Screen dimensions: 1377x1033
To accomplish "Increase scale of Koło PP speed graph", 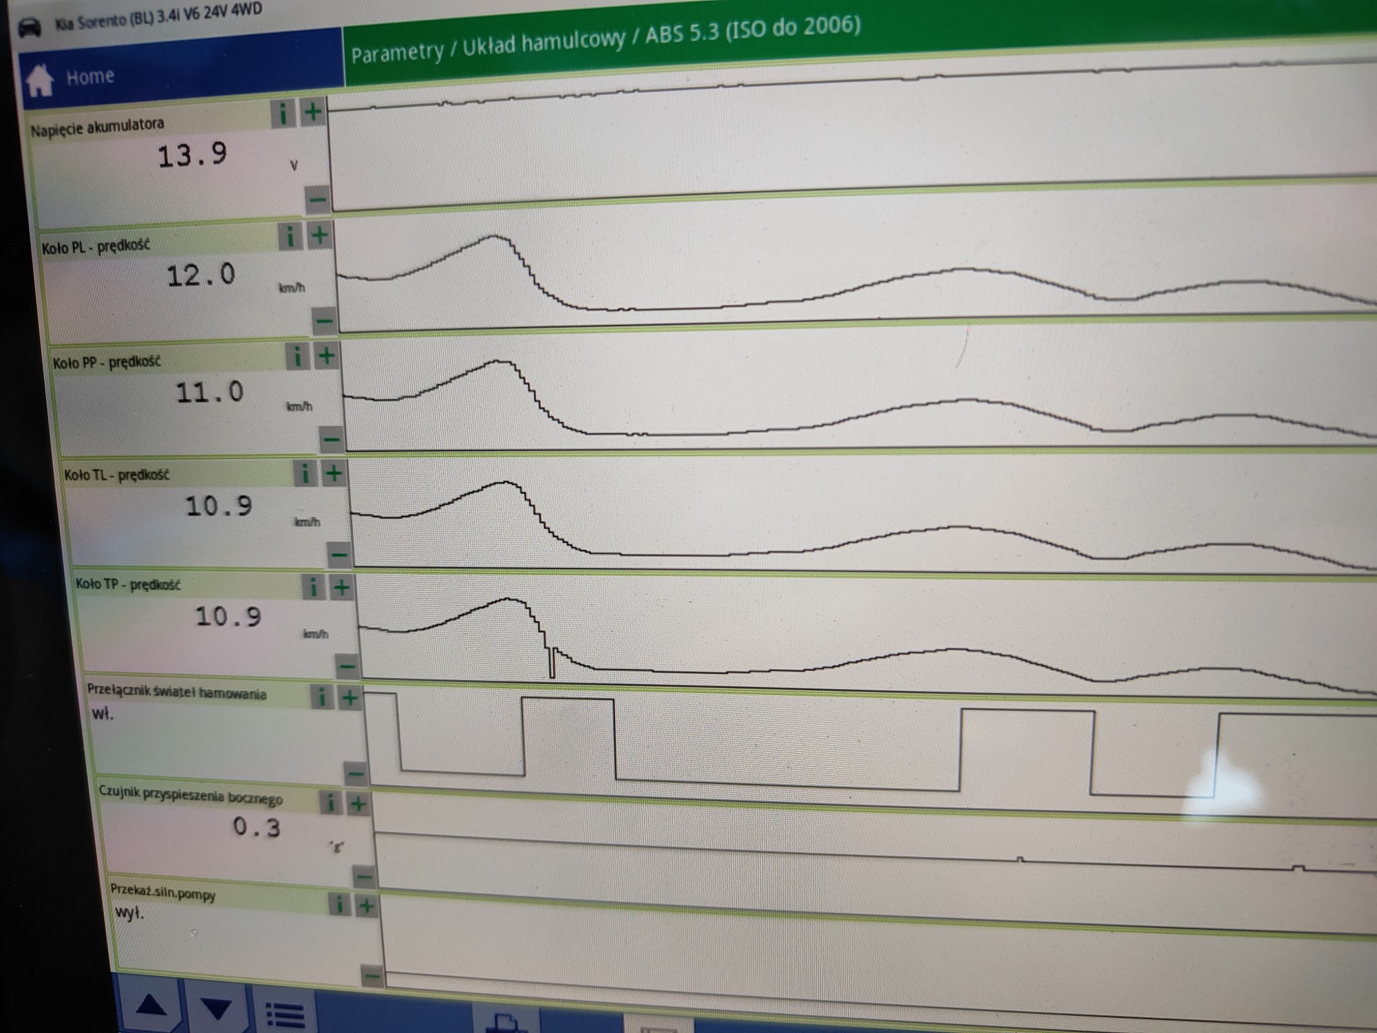I will tap(327, 356).
